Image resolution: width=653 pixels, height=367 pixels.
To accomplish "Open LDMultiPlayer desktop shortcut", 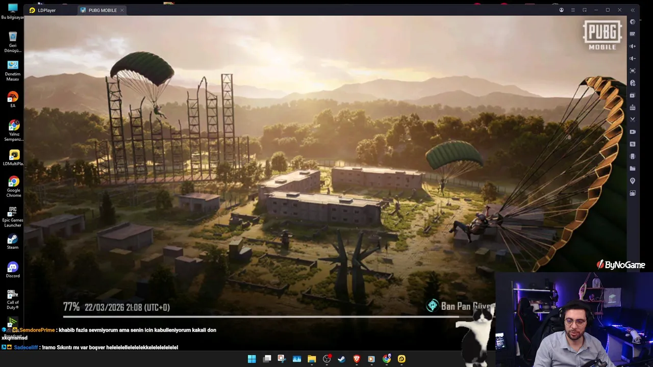I will pos(13,158).
